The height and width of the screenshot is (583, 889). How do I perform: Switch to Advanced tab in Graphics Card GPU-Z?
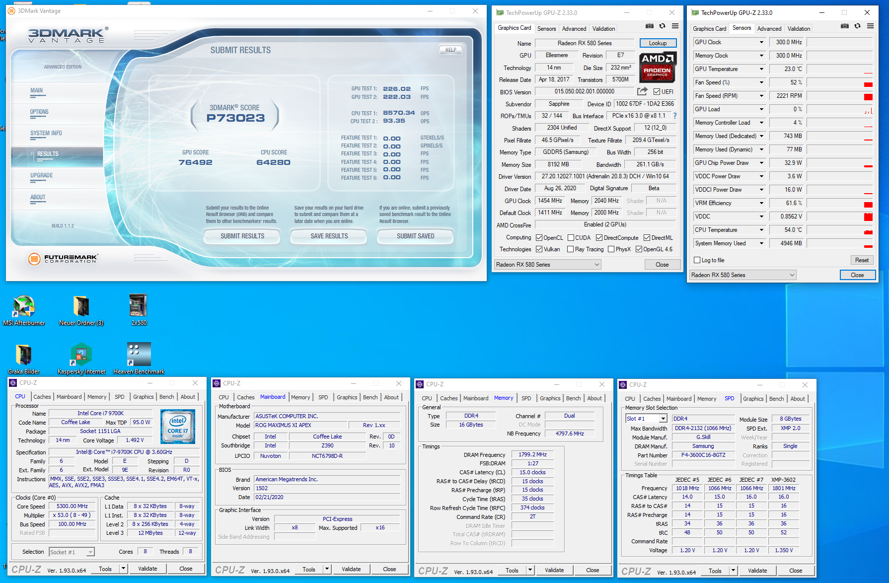pos(574,29)
